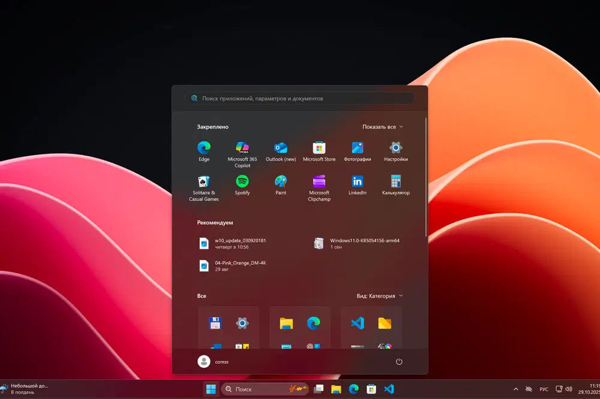Click the crossed-out cloud tray icon

point(529,389)
